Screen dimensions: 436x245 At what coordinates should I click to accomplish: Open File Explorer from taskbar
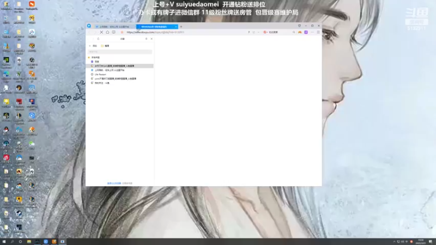[x=29, y=242]
